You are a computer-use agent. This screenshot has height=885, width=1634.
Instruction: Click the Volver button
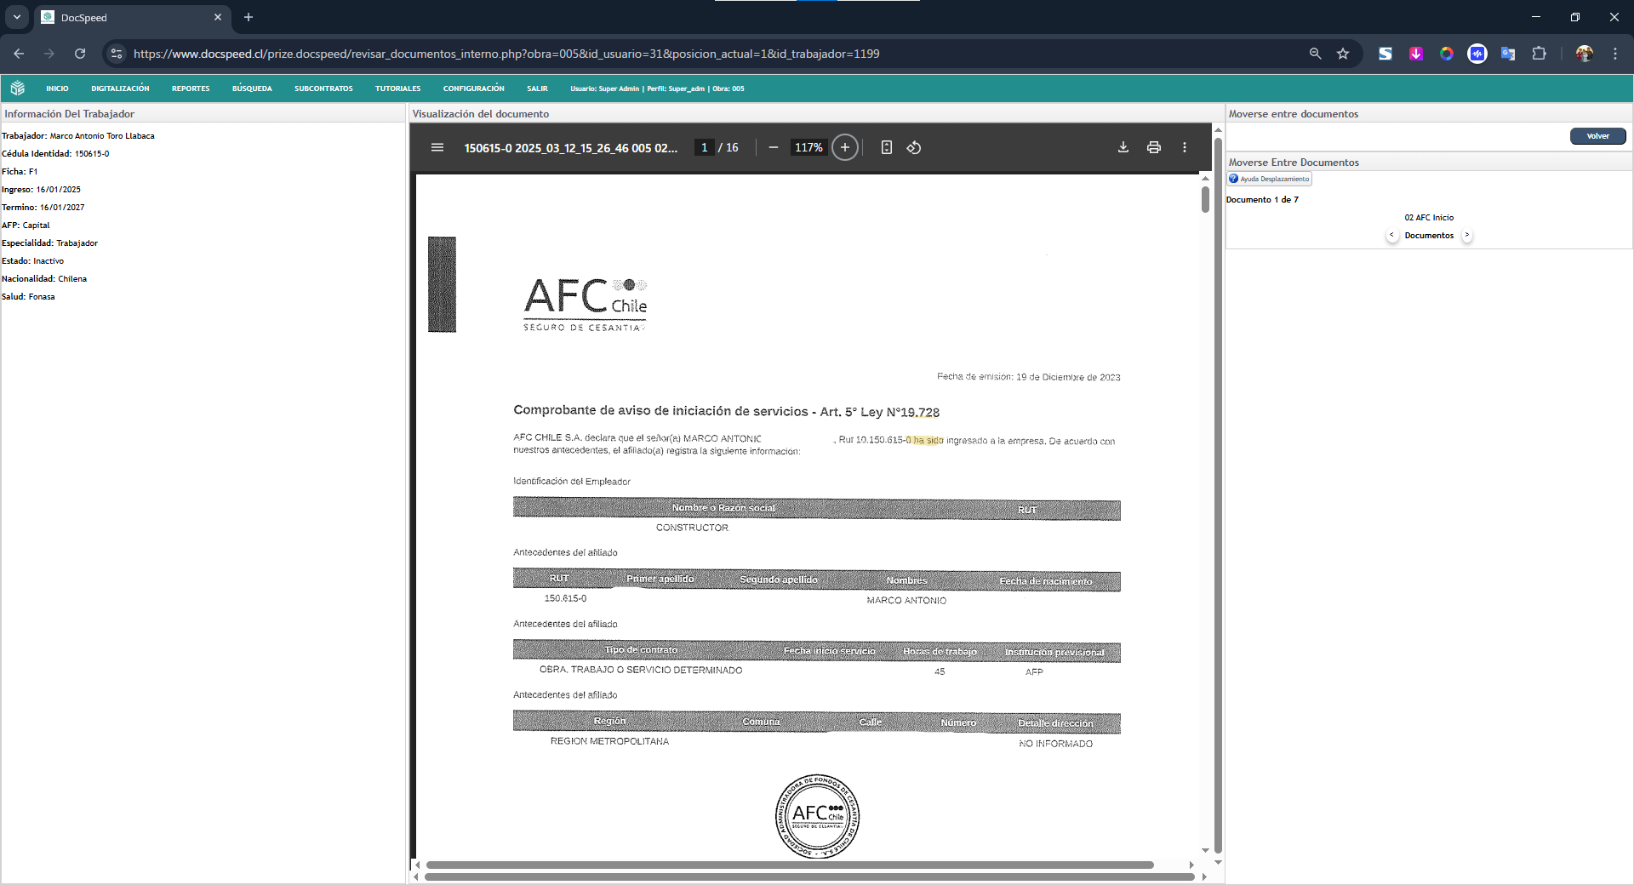point(1597,136)
